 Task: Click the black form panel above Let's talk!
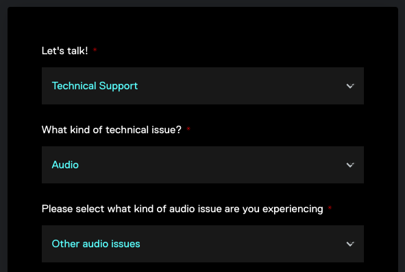(x=203, y=25)
